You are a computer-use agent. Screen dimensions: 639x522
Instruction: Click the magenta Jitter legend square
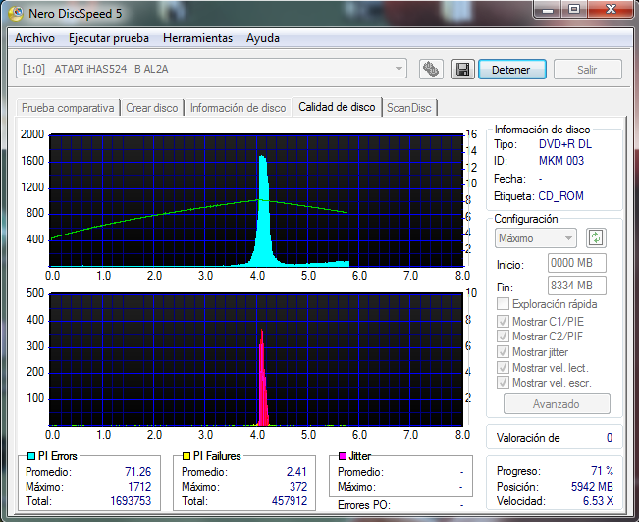point(343,456)
